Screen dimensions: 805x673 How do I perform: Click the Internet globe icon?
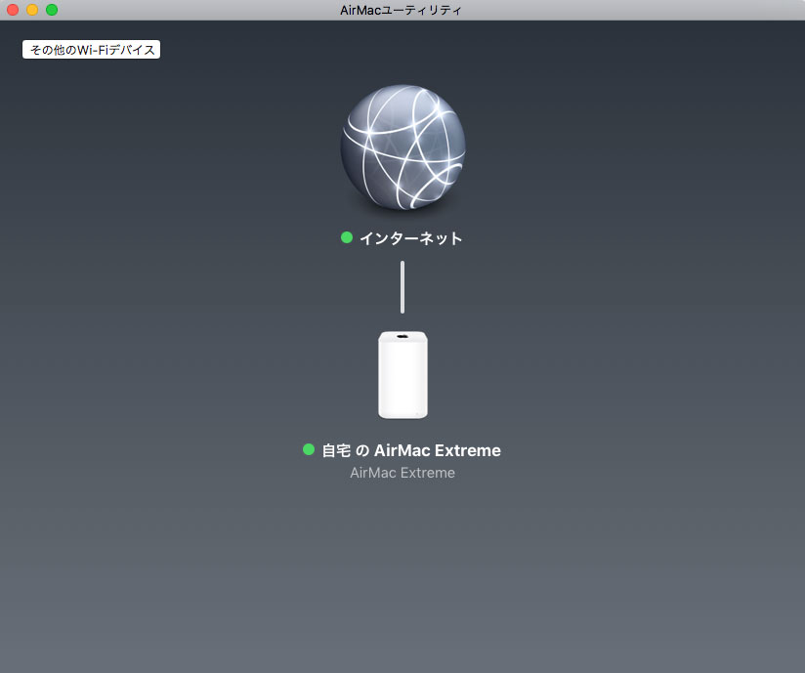coord(403,147)
